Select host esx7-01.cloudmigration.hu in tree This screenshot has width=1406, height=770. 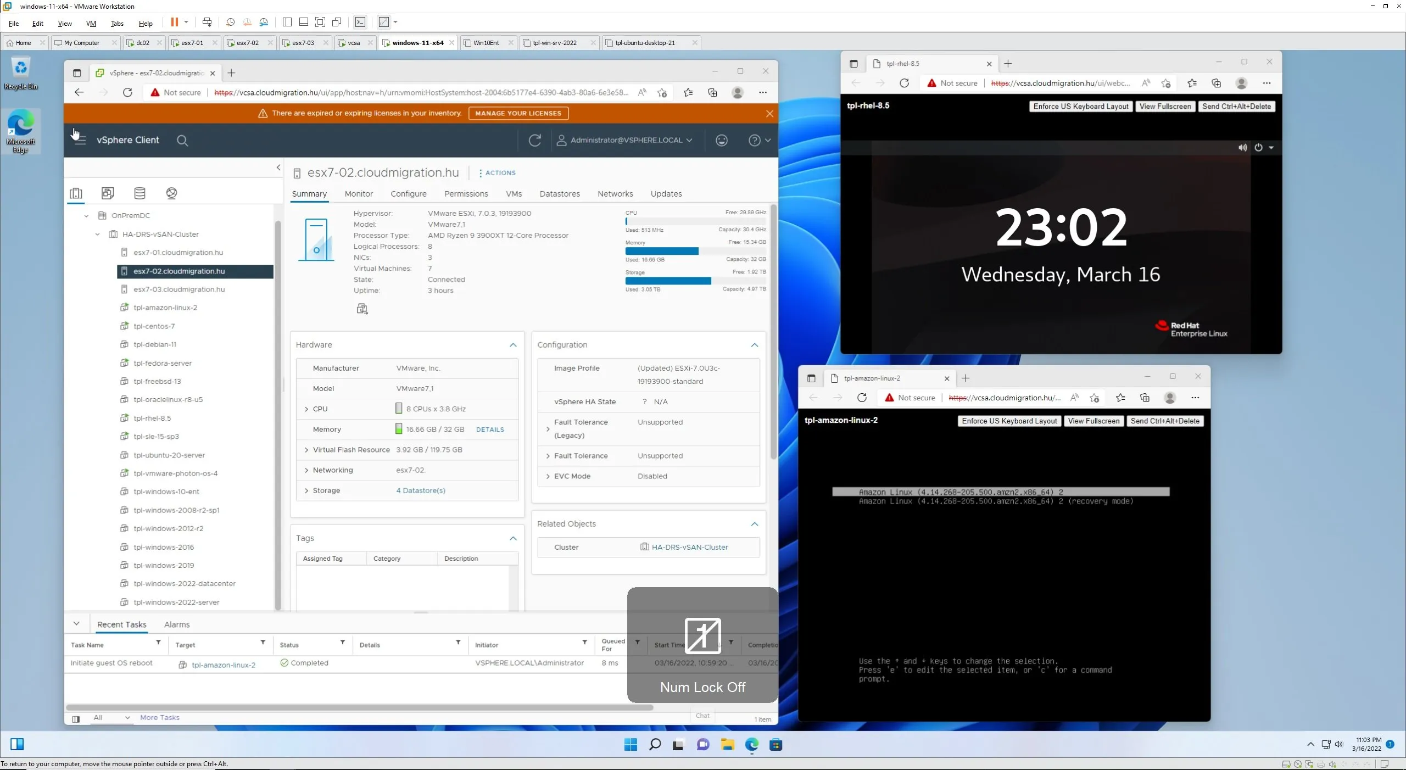tap(178, 253)
